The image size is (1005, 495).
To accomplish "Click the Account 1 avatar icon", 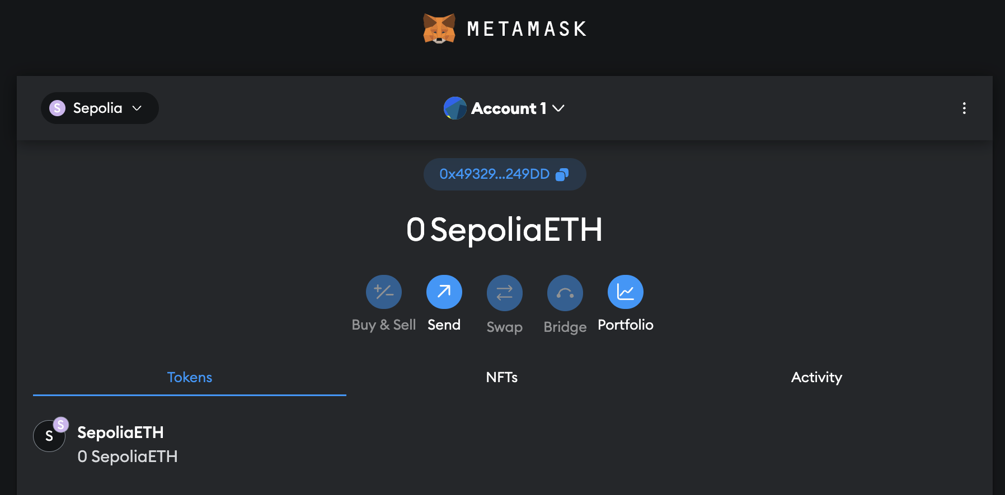I will pyautogui.click(x=455, y=108).
